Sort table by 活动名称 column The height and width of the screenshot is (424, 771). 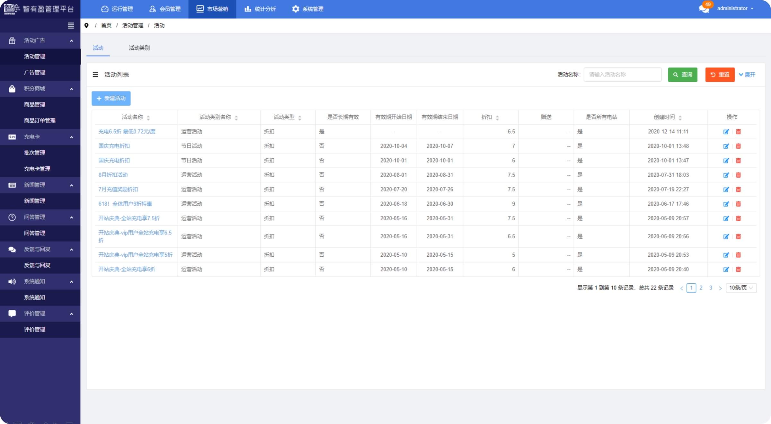click(148, 118)
